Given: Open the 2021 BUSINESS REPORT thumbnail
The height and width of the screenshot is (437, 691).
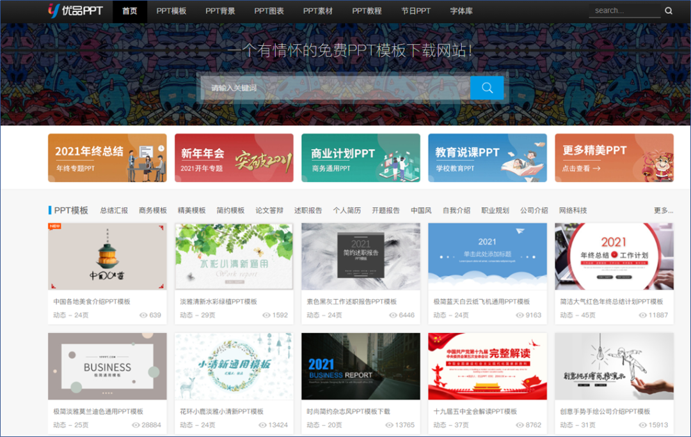Looking at the screenshot, I should (x=360, y=366).
